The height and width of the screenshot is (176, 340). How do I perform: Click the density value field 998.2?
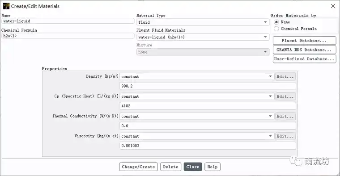(x=208, y=86)
